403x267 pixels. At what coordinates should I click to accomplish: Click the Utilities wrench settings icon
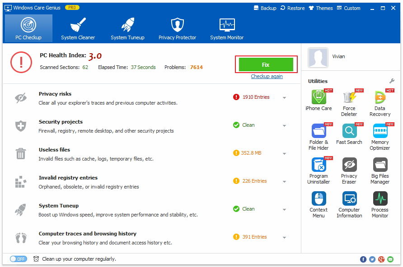tap(392, 81)
